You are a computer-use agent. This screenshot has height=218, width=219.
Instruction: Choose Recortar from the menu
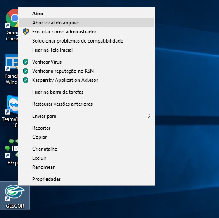pos(86,128)
